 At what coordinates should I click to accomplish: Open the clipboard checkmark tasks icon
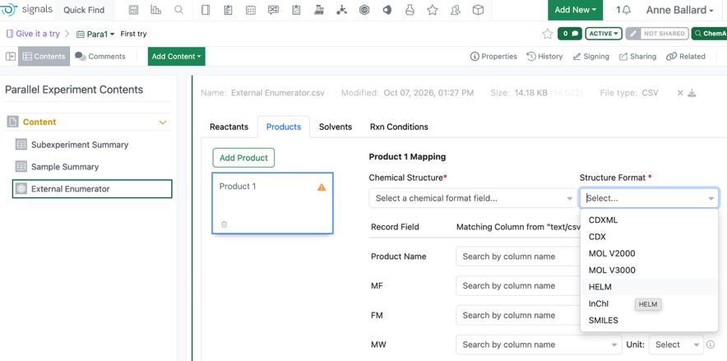[296, 10]
